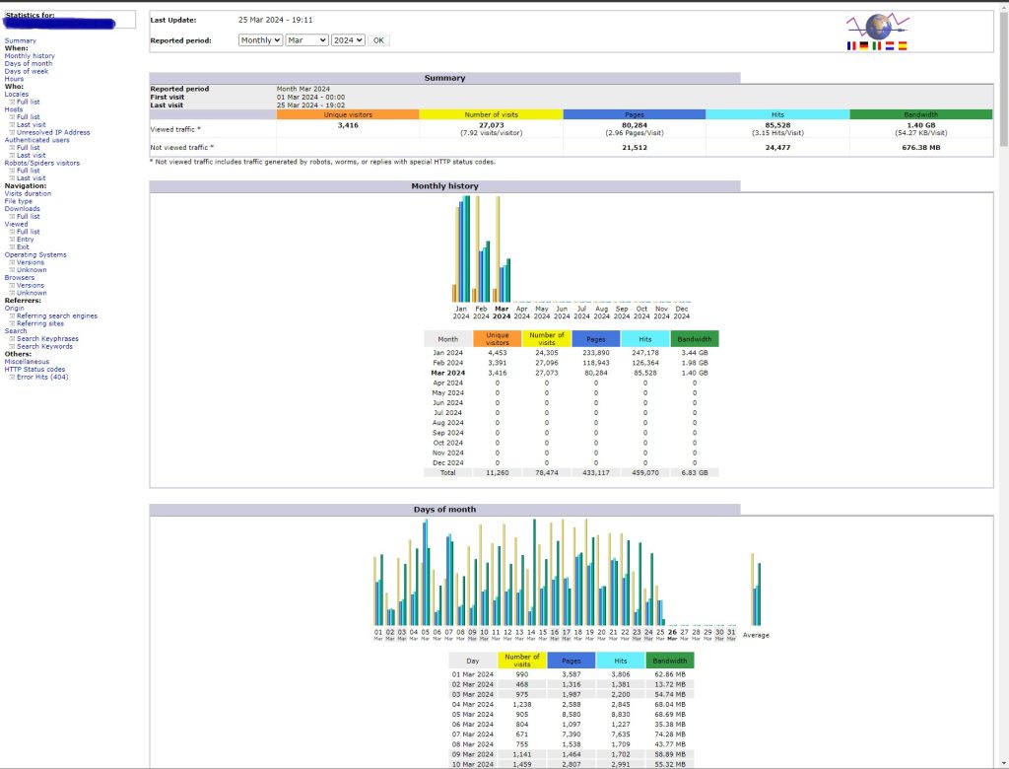
Task: Switch language using the German flag
Action: point(864,45)
